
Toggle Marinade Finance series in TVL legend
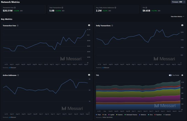pos(131,115)
